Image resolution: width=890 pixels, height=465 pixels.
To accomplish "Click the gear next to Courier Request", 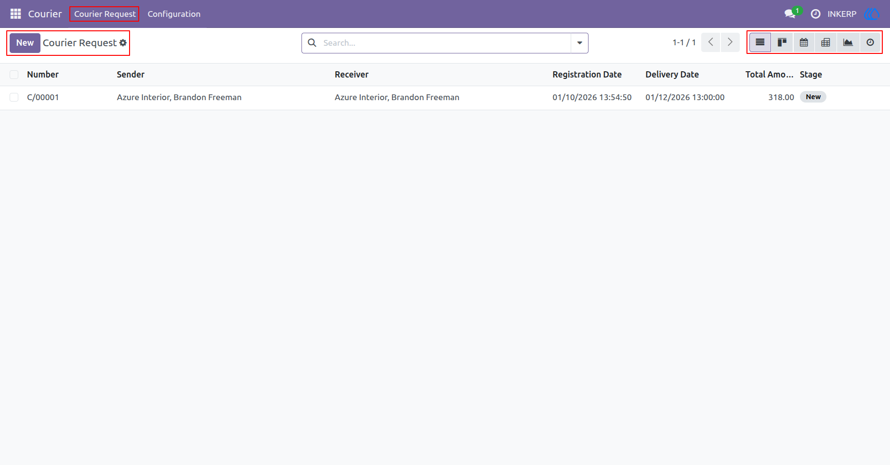I will [x=123, y=43].
